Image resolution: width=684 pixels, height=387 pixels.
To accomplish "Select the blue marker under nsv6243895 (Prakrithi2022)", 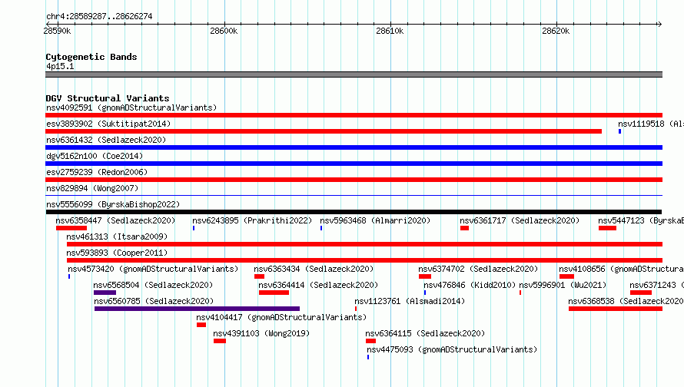I will point(194,228).
